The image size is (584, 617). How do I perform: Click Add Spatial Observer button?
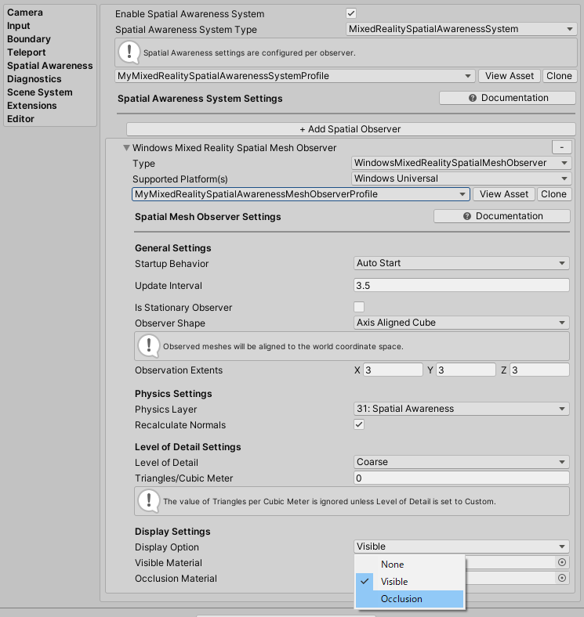point(350,129)
